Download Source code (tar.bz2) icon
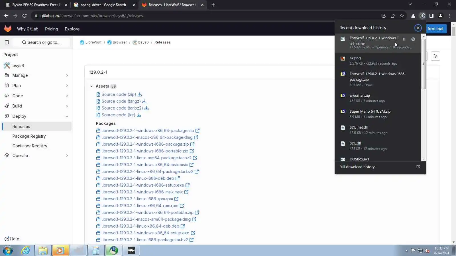This screenshot has height=256, width=456. [x=146, y=108]
